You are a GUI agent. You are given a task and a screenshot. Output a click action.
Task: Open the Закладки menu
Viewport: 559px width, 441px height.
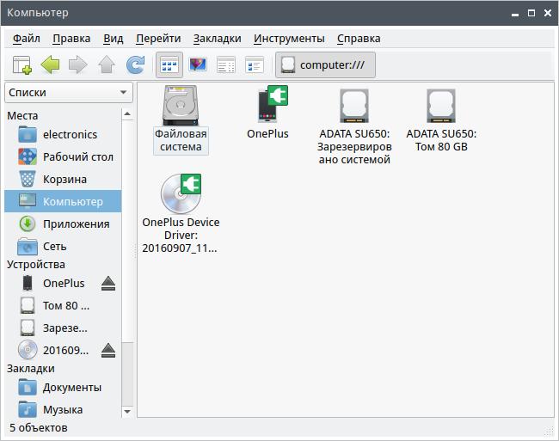[217, 38]
